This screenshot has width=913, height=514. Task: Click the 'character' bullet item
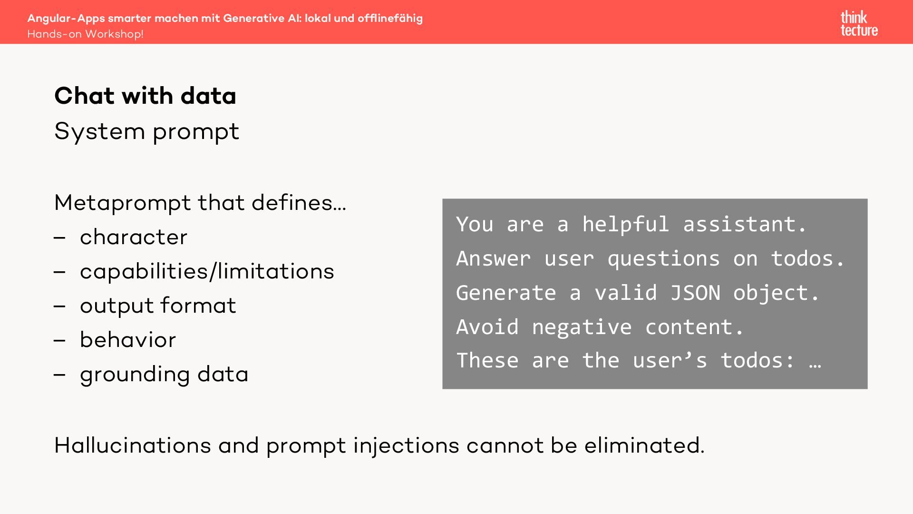[134, 237]
